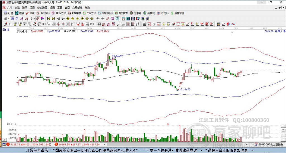Expand the 日 period dropdown arrow
The width and height of the screenshot is (286, 153).
click(8, 19)
